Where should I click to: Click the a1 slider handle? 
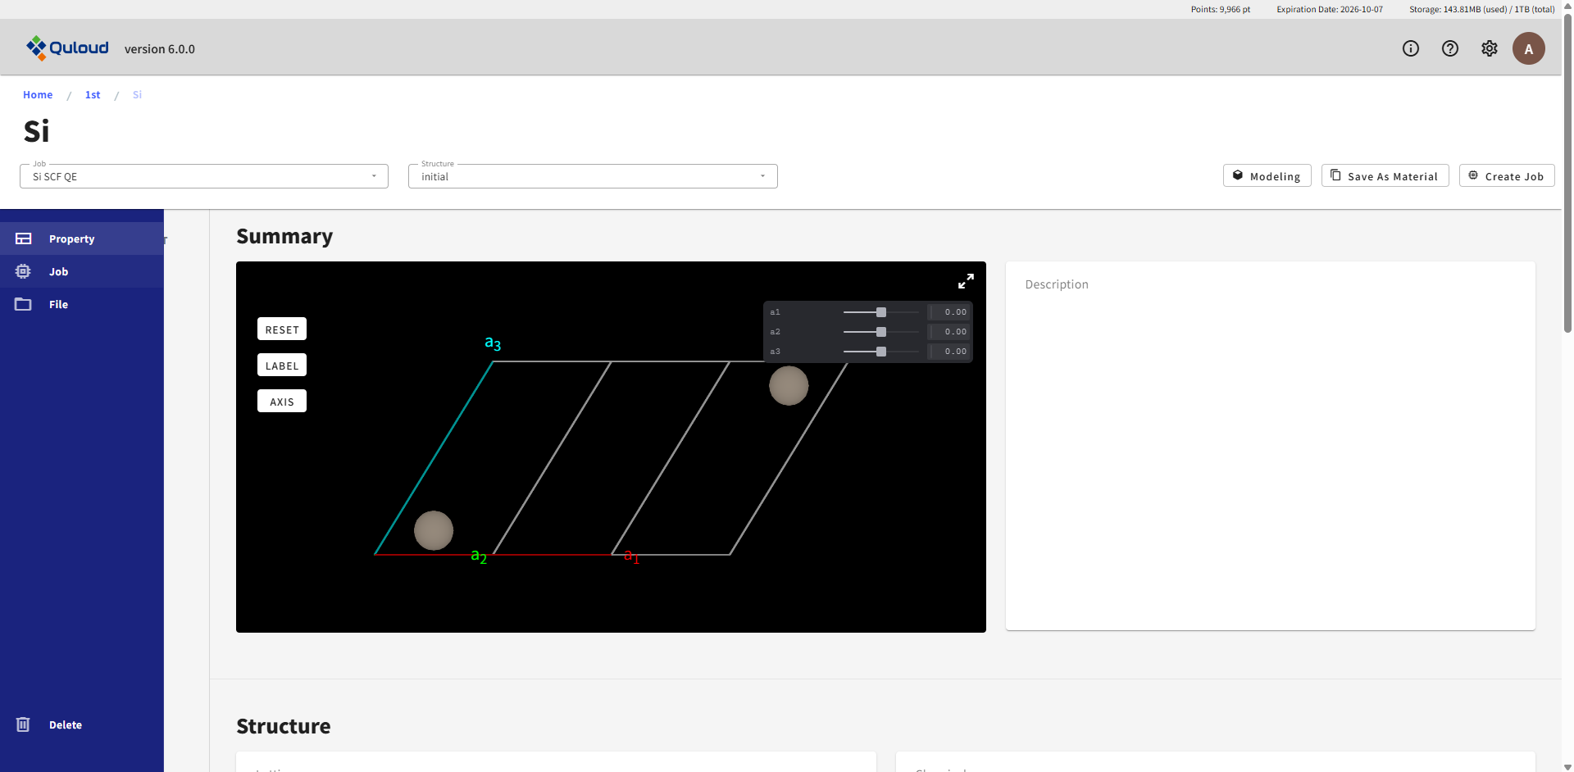[x=880, y=312]
